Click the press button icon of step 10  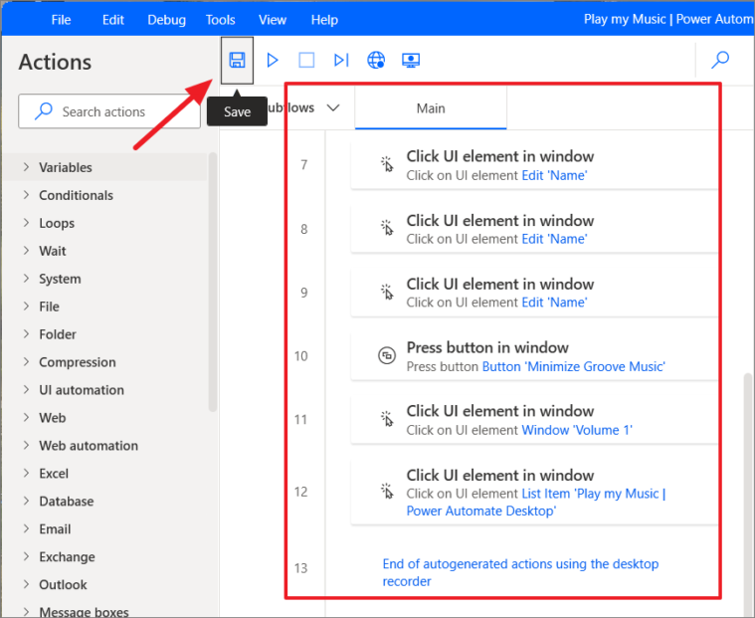pos(387,356)
